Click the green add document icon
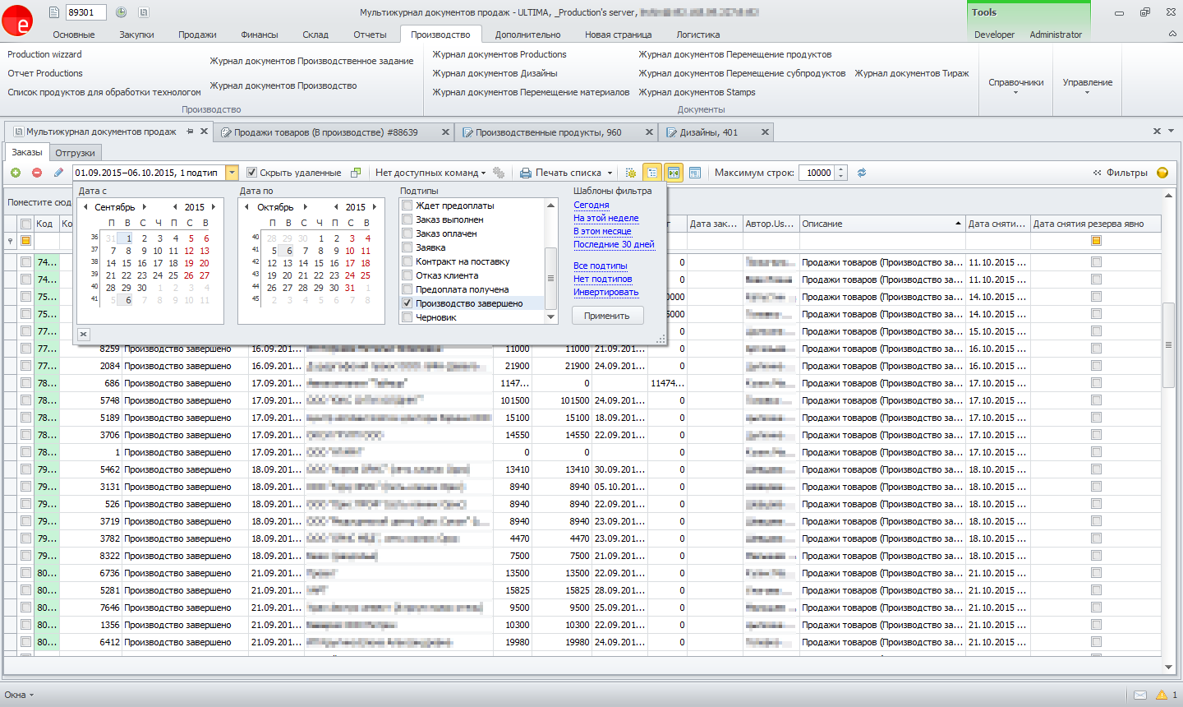1183x707 pixels. coord(16,173)
